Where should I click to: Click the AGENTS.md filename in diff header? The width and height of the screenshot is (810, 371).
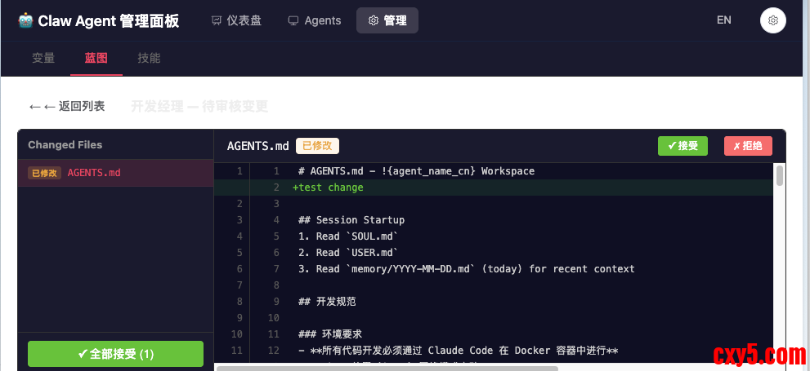pyautogui.click(x=257, y=146)
